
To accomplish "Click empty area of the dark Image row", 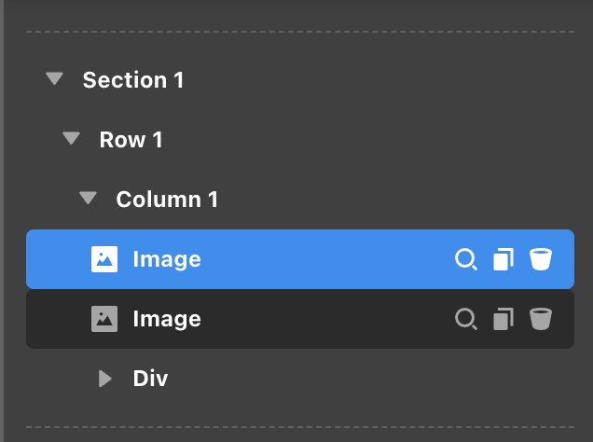I will [x=325, y=319].
